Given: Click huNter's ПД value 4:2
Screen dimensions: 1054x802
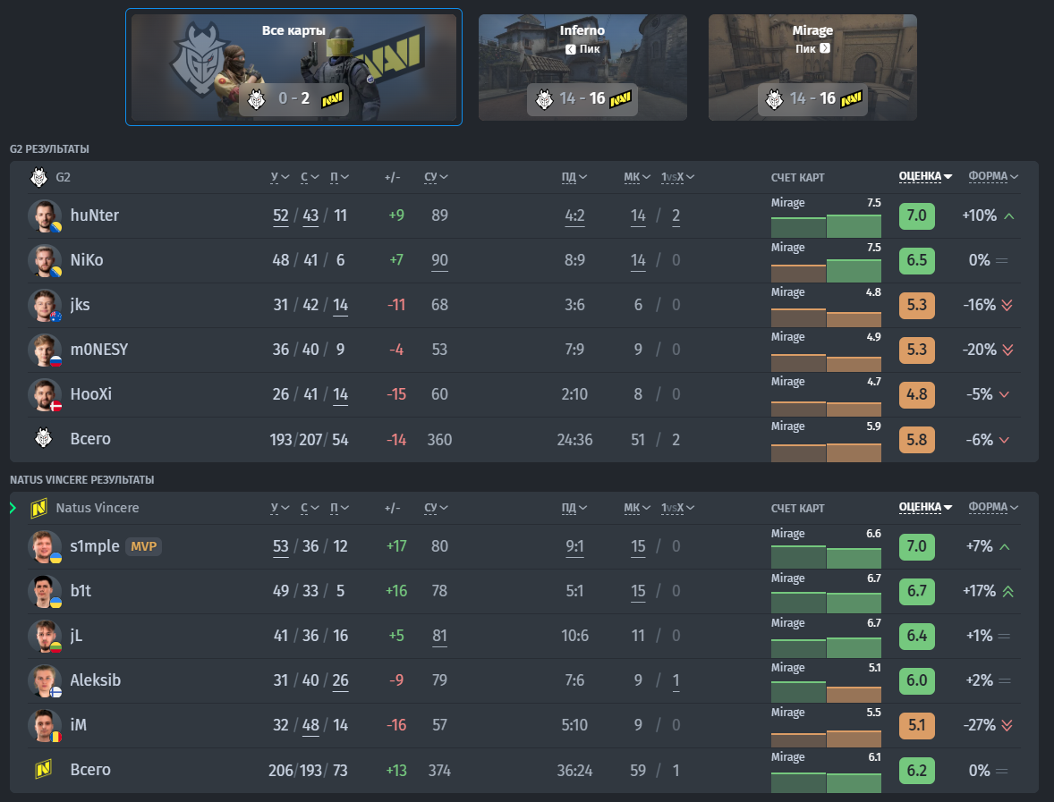Looking at the screenshot, I should [x=574, y=215].
